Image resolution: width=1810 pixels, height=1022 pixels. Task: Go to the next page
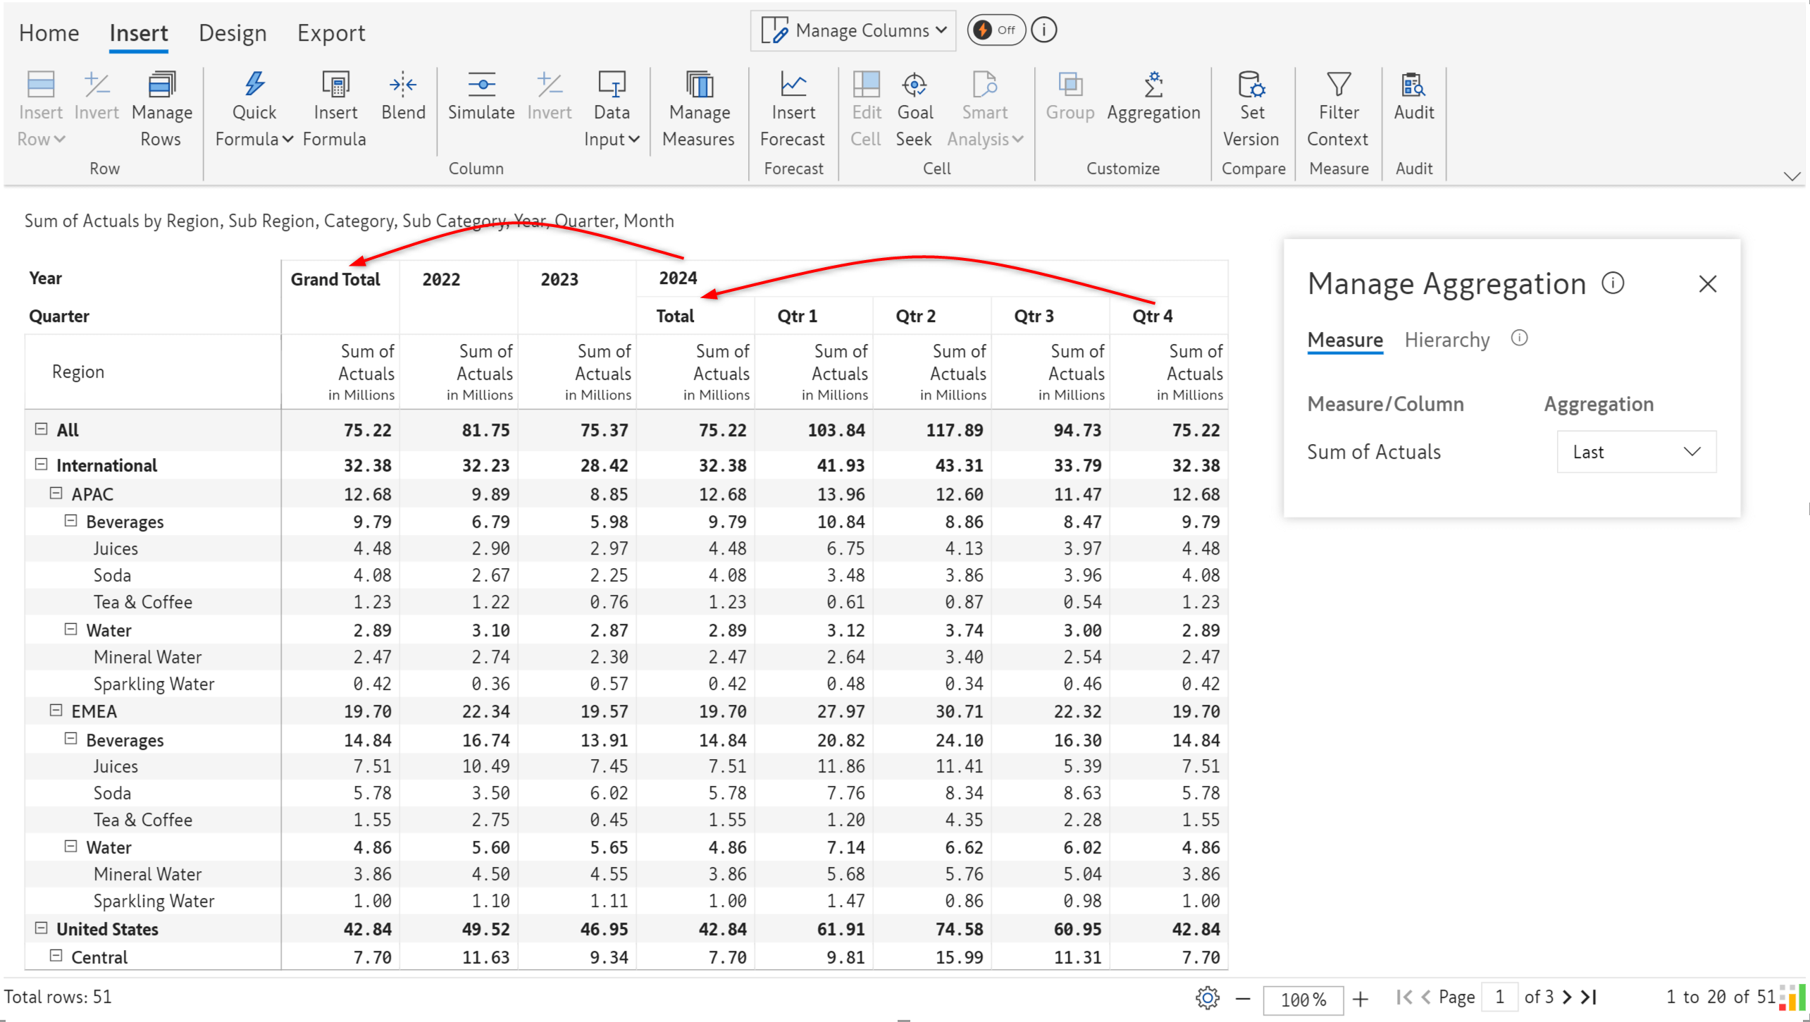(x=1567, y=997)
